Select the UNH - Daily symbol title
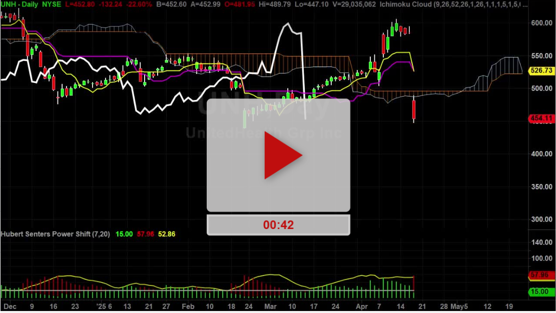The image size is (556, 313). [x=19, y=4]
